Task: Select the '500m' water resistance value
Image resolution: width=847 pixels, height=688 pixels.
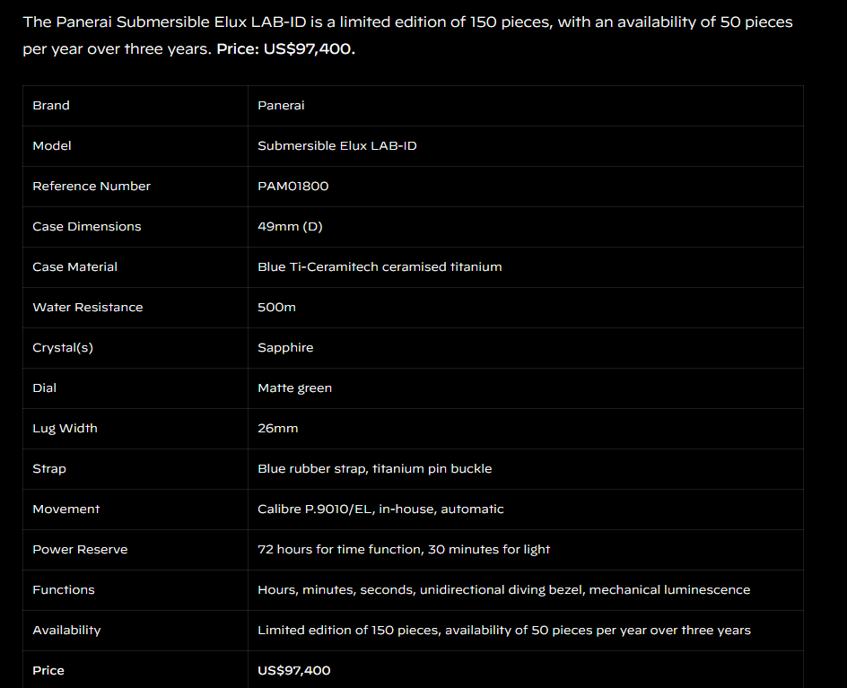Action: [276, 308]
